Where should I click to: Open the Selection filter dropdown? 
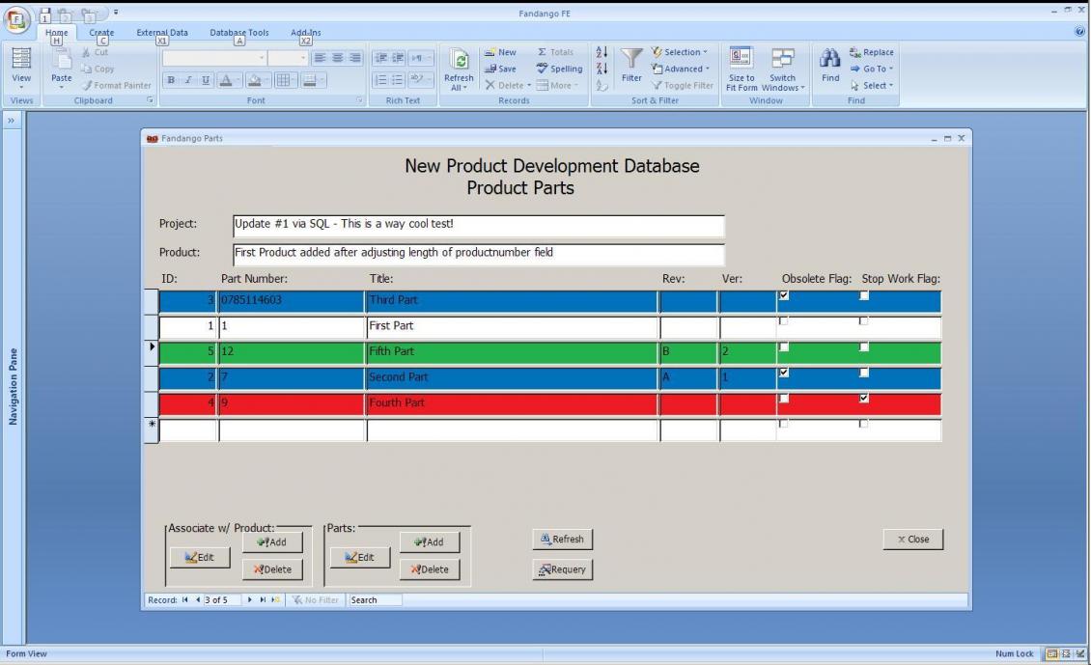click(x=680, y=52)
